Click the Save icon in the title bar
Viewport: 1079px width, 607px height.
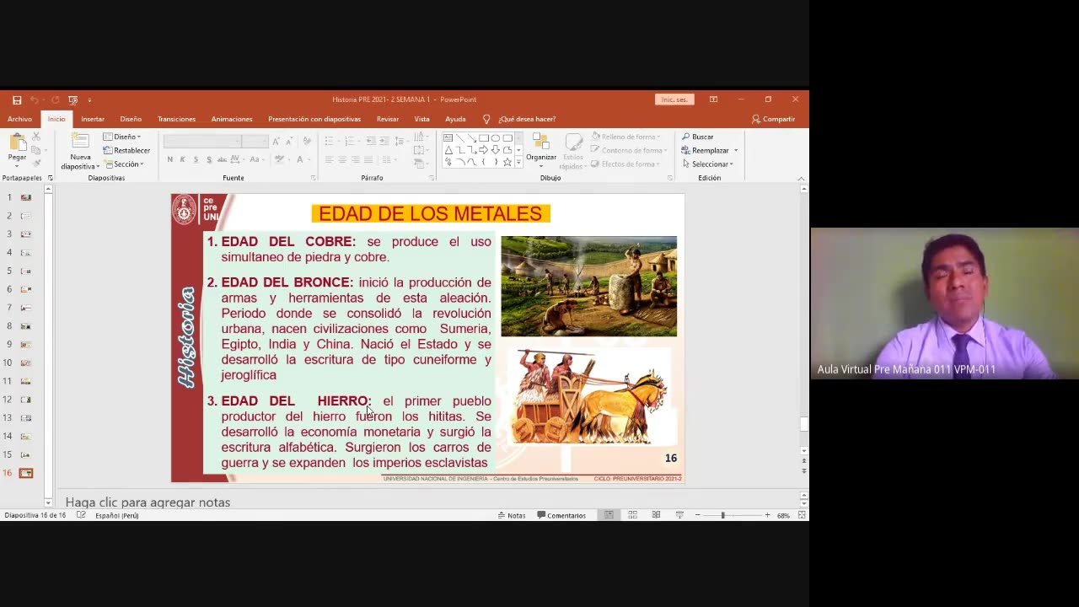click(17, 99)
